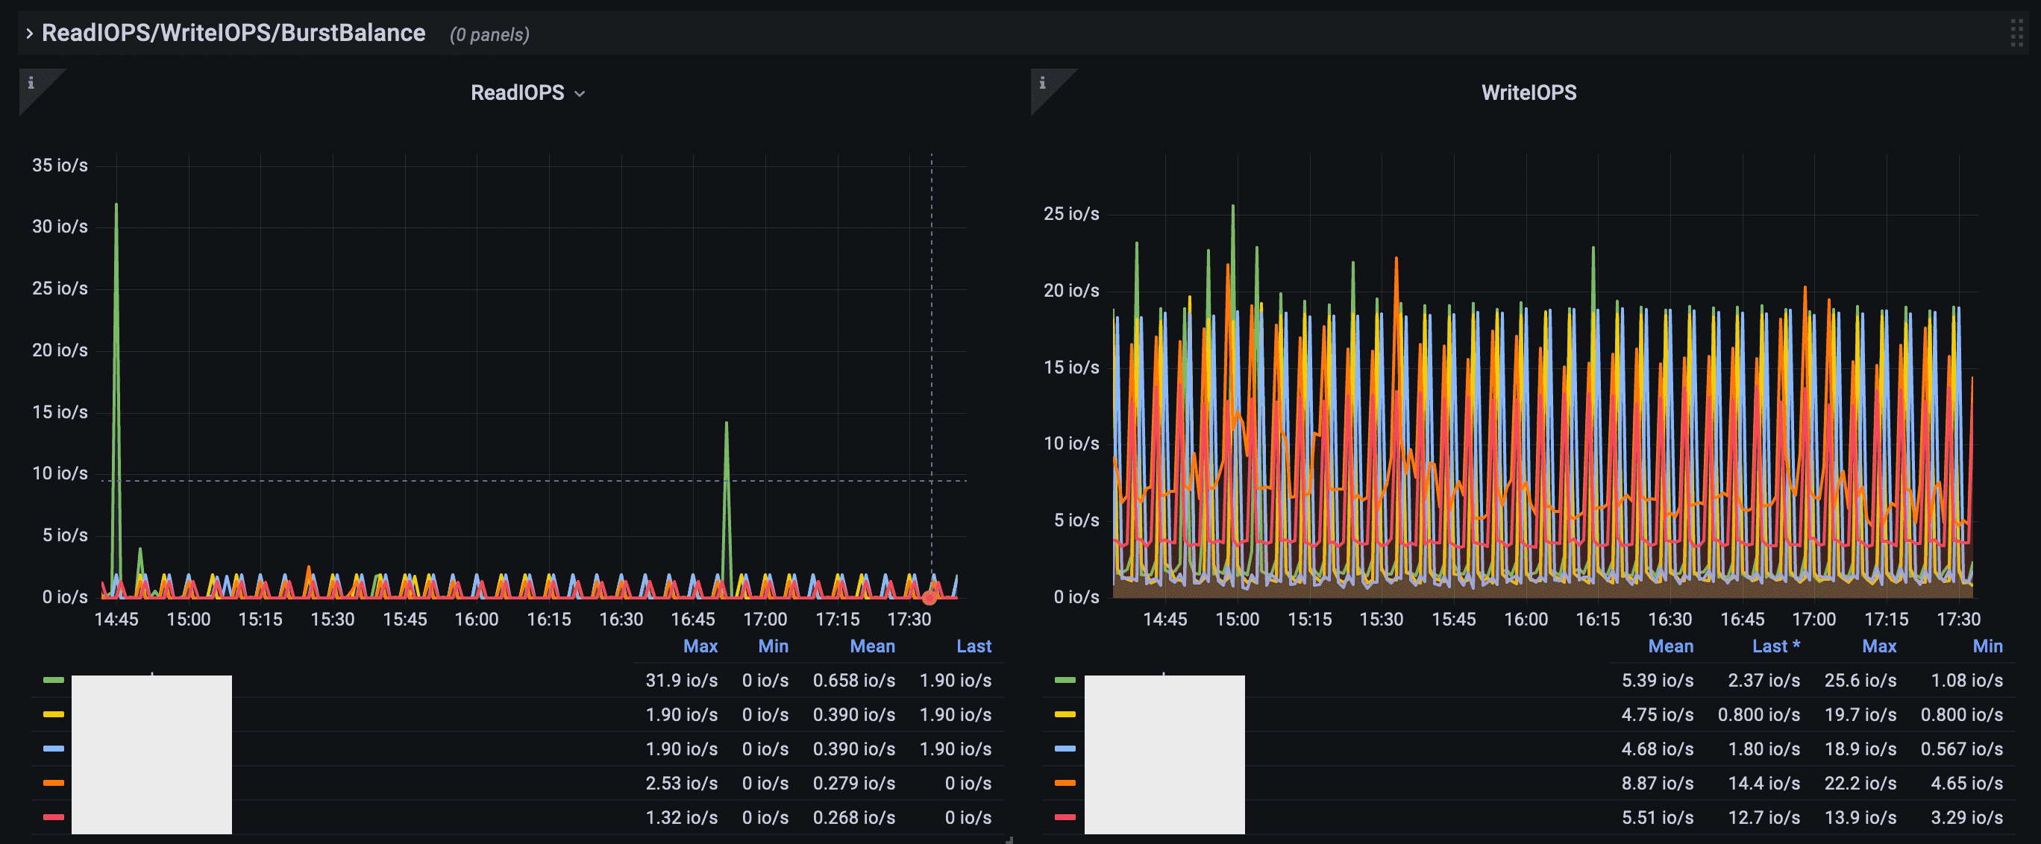Click green series swatch in ReadIOPS legend

point(53,680)
